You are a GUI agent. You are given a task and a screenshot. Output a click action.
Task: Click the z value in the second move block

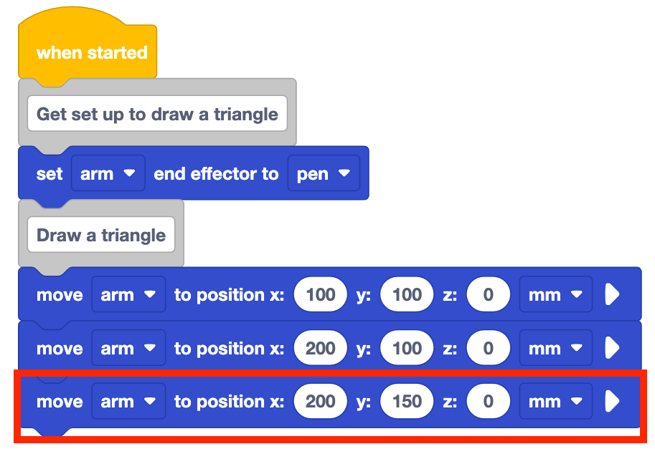489,349
